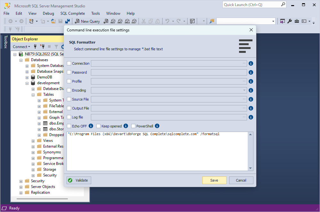Open the Tools menu
The image size is (320, 212).
coord(95,13)
